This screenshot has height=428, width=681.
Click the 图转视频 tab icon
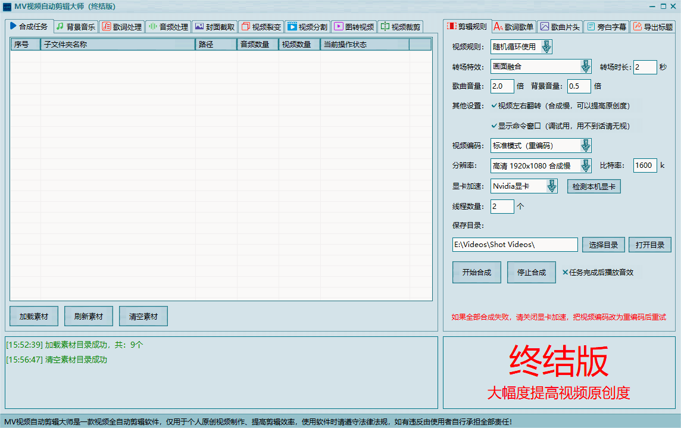pos(338,27)
